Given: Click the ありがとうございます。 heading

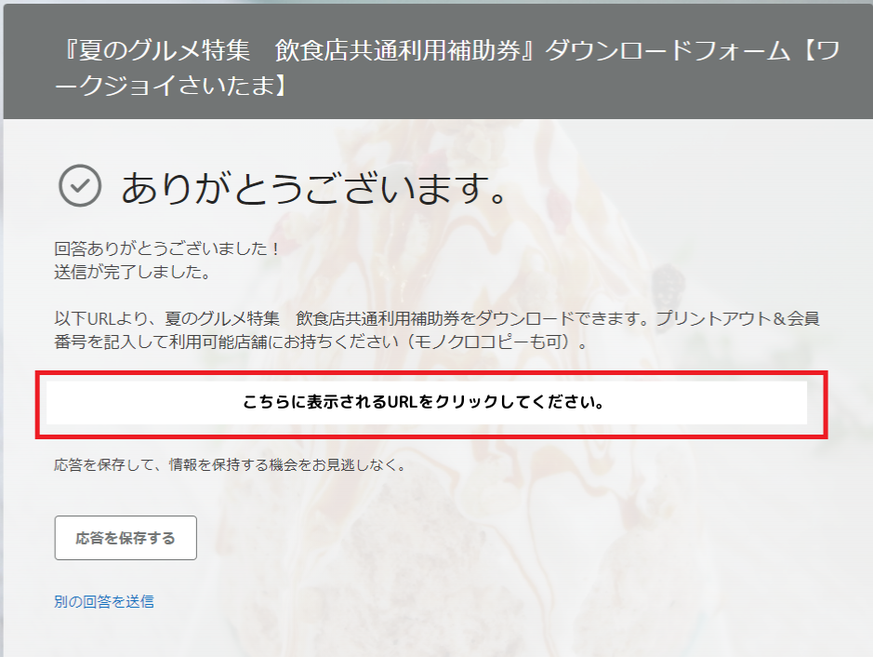Looking at the screenshot, I should [314, 188].
